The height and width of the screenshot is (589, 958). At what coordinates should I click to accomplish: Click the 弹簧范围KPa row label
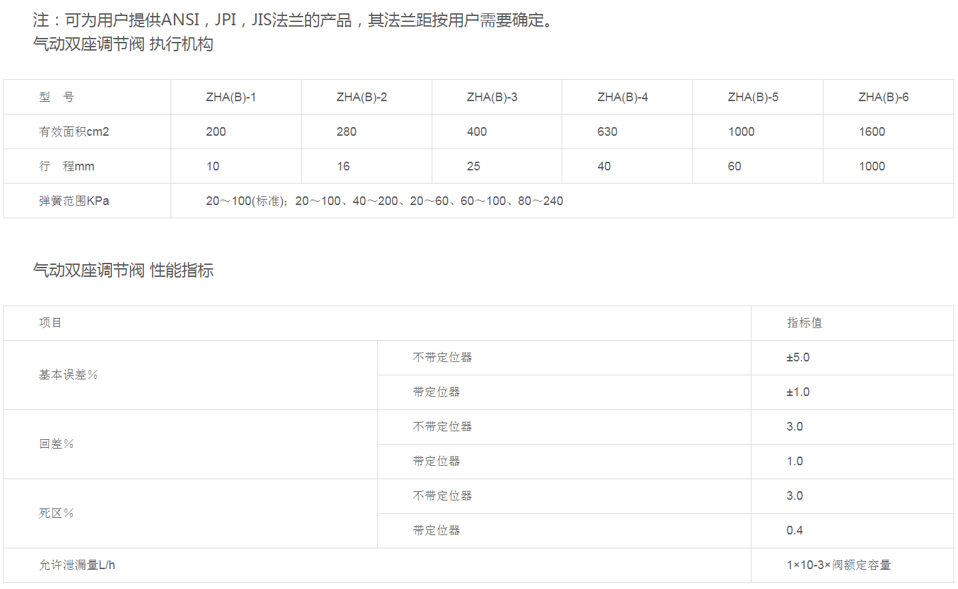tap(74, 201)
